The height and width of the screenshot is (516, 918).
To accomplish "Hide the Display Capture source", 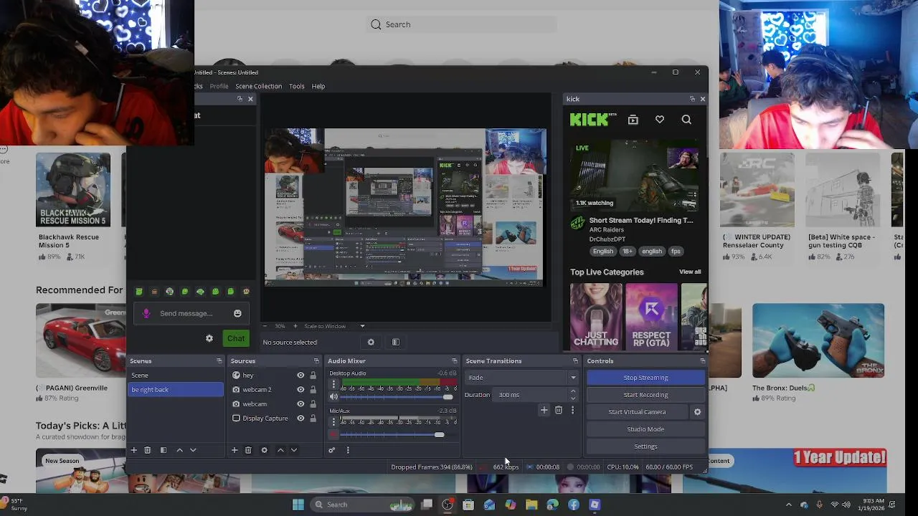I will [x=301, y=418].
